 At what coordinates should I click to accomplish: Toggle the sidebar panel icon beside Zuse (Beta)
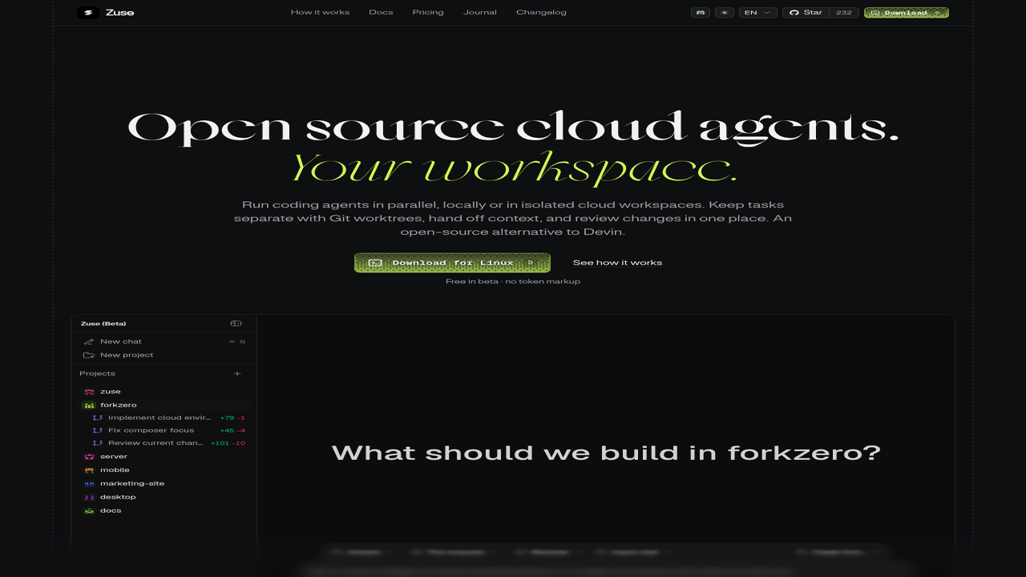coord(236,324)
